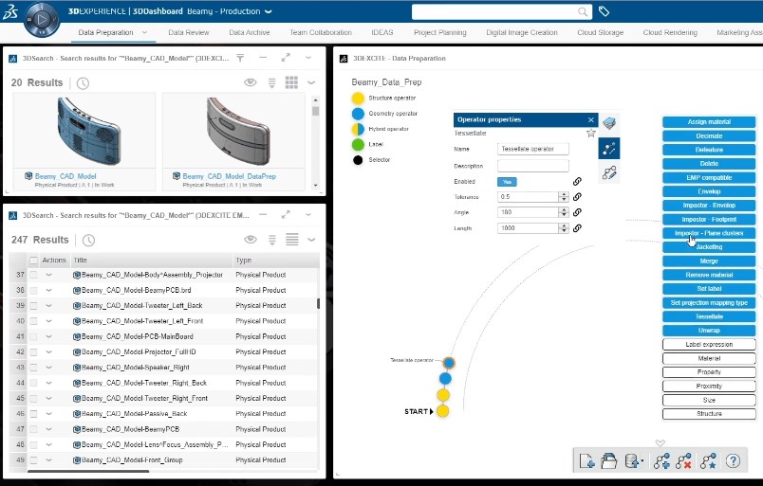Open bottom 3DSearch panel menu chevron
763x486 pixels.
308,215
